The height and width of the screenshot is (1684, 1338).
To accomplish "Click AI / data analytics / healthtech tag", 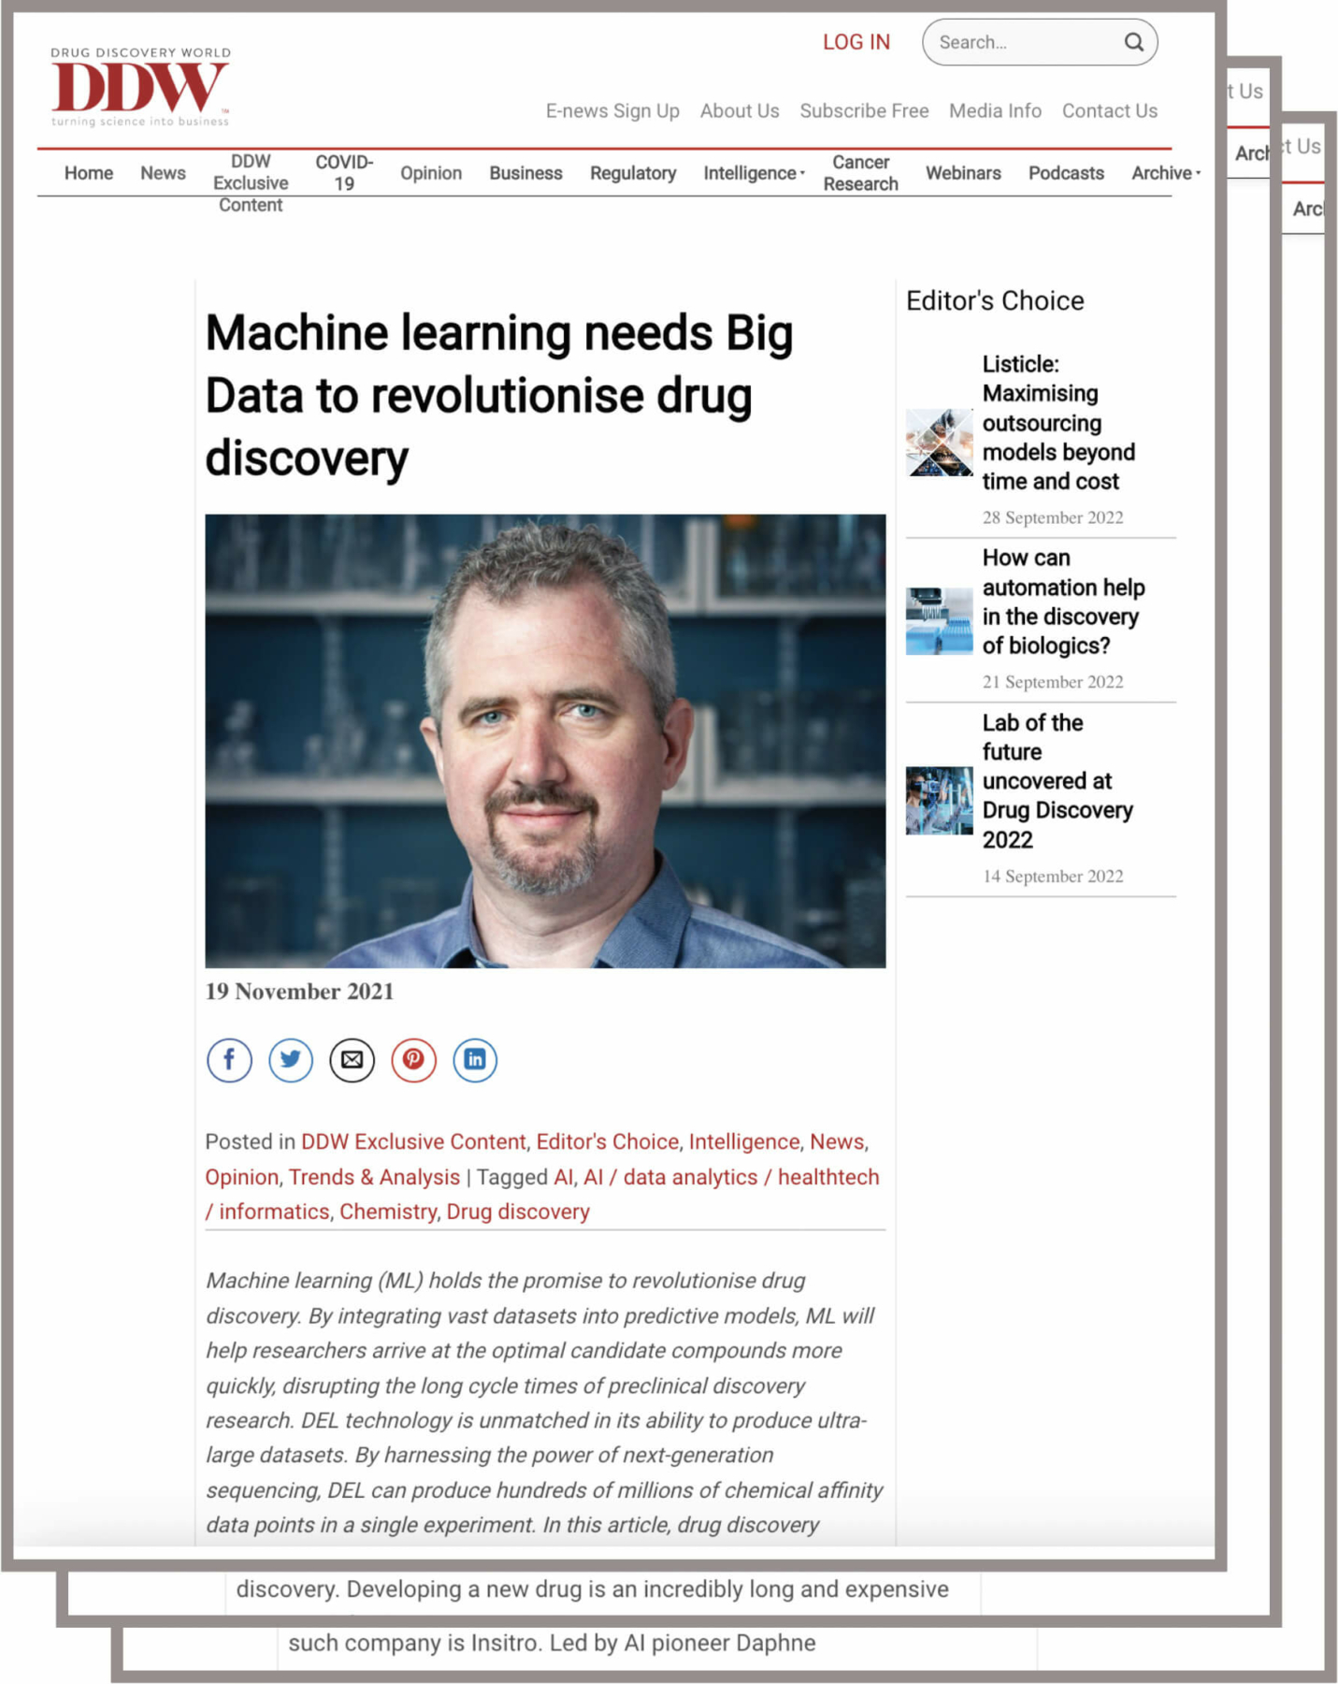I will pyautogui.click(x=542, y=1194).
